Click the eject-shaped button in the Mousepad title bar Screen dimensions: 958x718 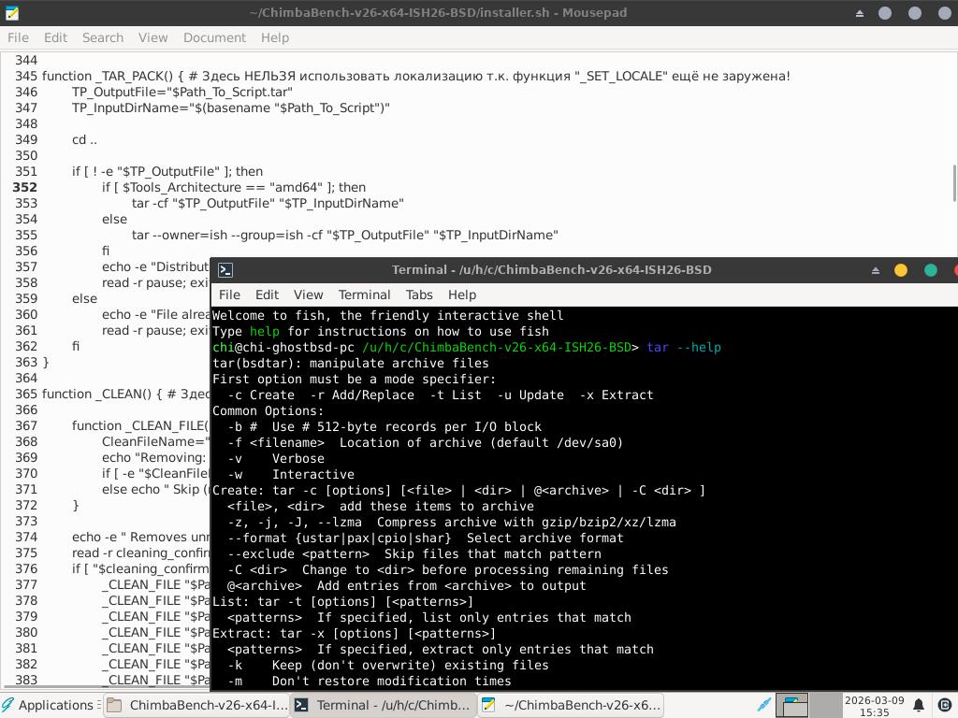pos(860,13)
